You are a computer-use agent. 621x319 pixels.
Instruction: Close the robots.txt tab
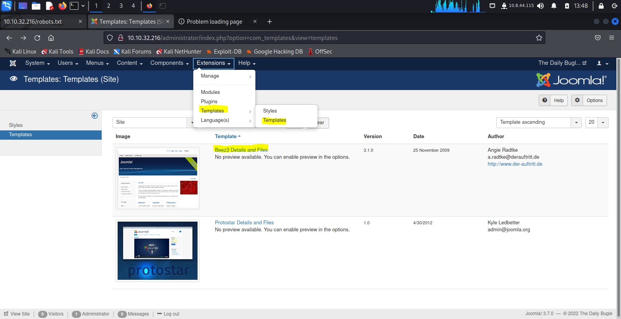pos(80,22)
